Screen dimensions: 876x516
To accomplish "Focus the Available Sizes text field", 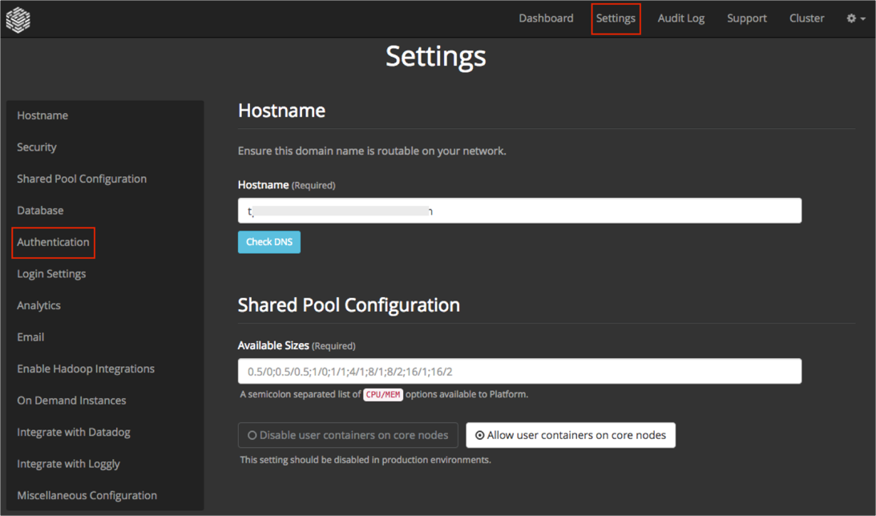I will click(519, 371).
